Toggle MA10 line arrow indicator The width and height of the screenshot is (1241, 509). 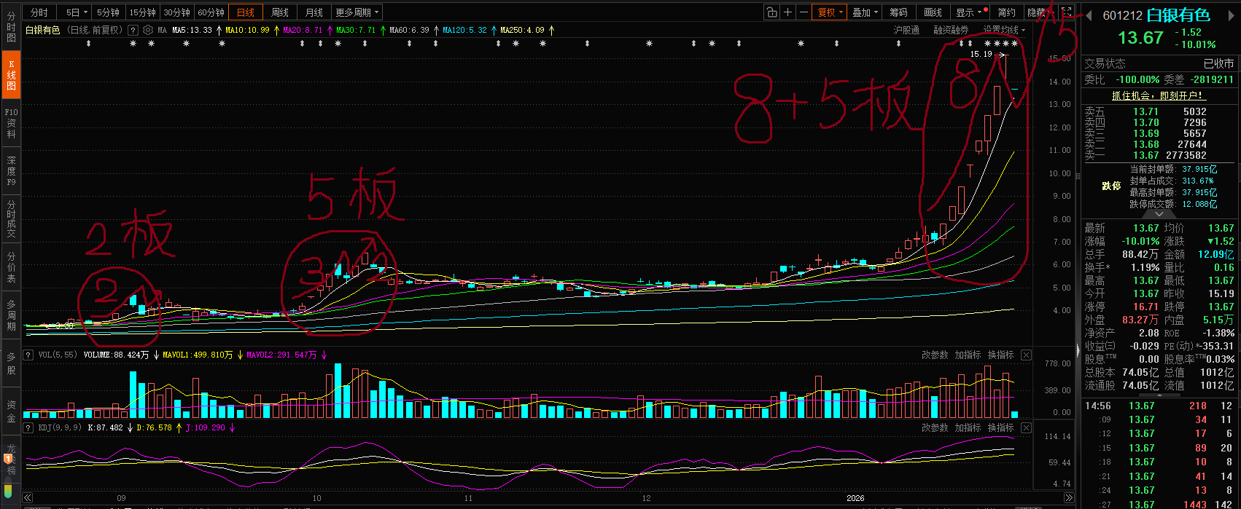[x=276, y=30]
